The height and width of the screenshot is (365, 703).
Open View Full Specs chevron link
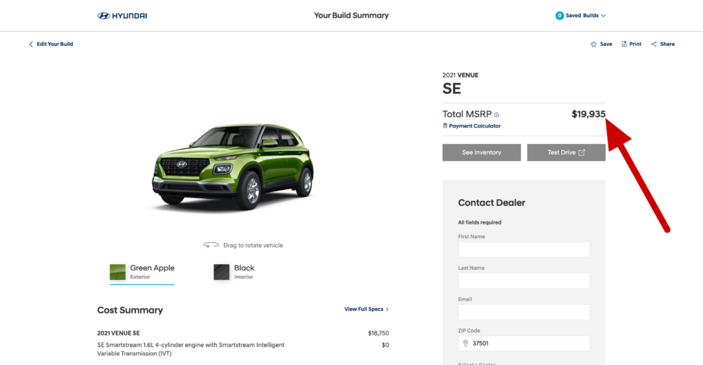[367, 309]
